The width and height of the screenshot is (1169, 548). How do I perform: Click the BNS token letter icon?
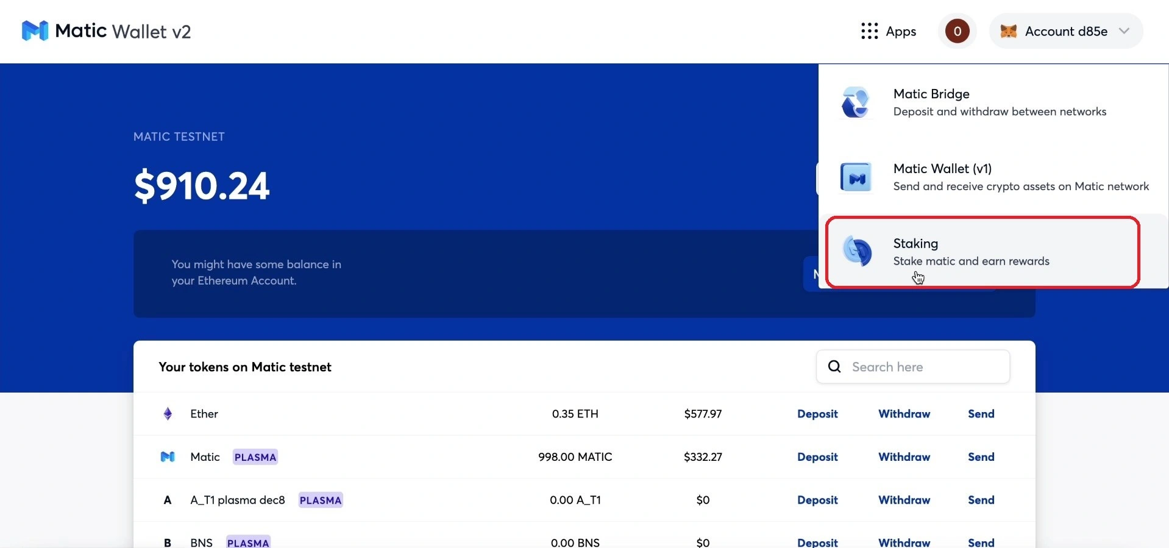point(168,543)
